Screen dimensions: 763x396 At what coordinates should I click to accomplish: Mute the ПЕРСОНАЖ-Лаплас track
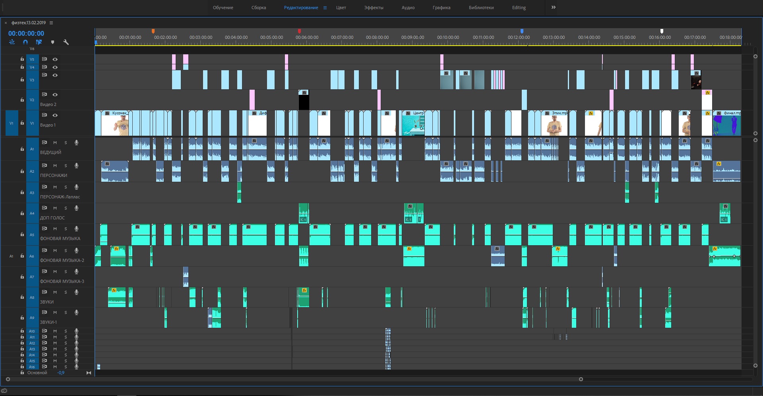(55, 187)
